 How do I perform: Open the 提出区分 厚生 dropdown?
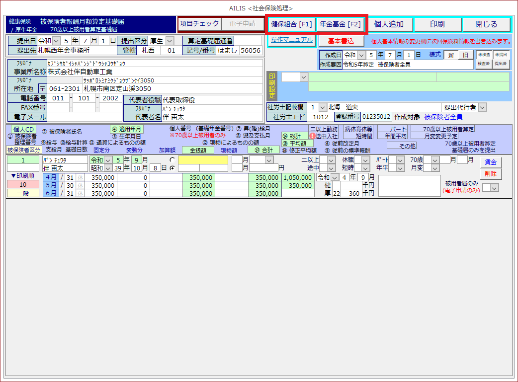[x=170, y=41]
